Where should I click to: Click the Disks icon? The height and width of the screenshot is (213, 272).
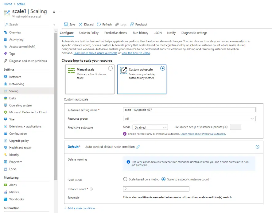coord(6,98)
